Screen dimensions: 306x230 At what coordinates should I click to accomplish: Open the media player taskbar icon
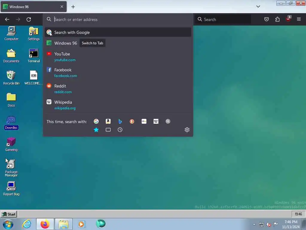tap(82, 224)
